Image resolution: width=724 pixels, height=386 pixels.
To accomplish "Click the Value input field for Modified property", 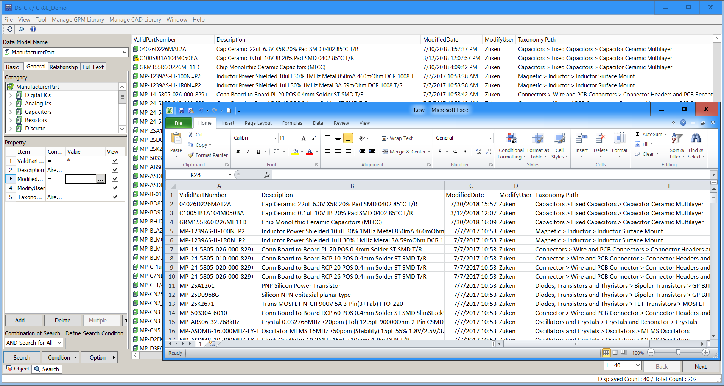I will [x=81, y=179].
